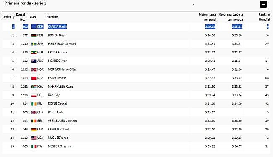Click the Mejor marca de la temporada header

(231, 17)
